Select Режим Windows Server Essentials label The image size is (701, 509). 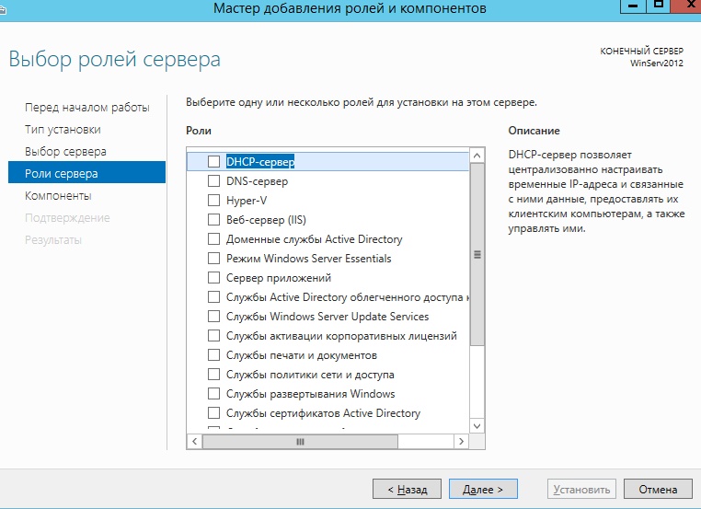point(308,259)
